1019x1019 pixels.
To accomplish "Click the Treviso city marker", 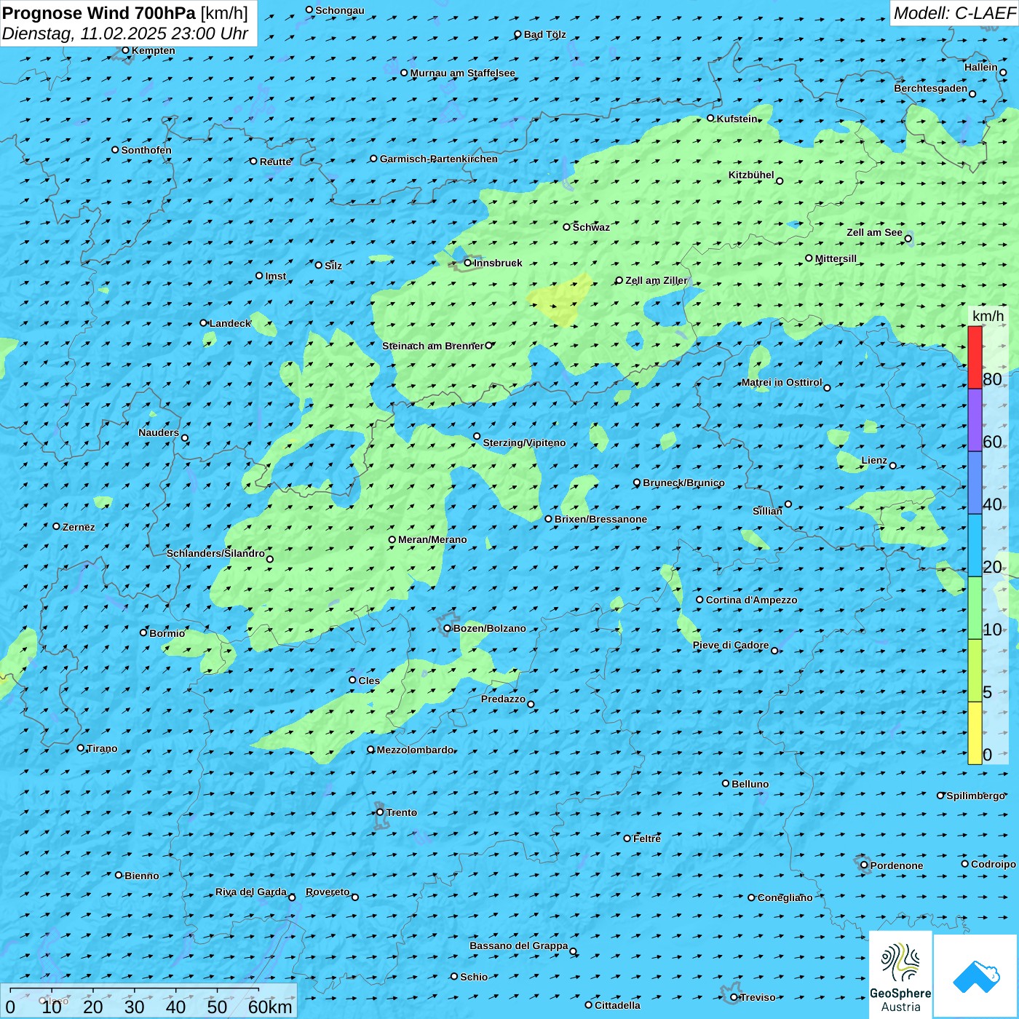I will 734,997.
